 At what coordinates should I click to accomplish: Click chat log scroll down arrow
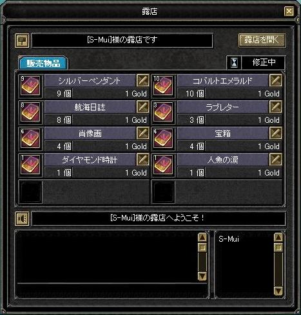[x=202, y=276]
